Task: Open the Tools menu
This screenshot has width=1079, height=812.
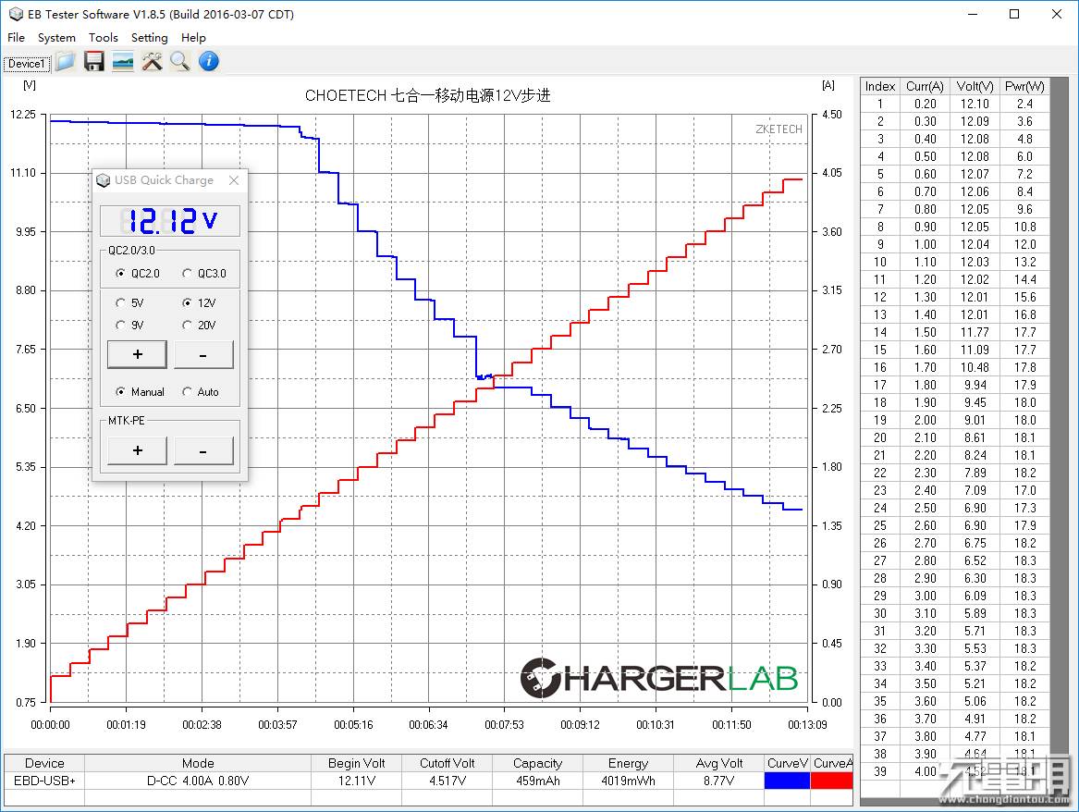Action: pos(104,38)
